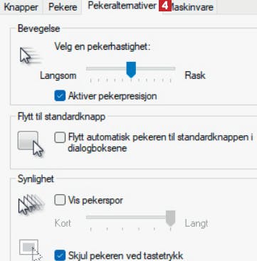Viewport: 257px width, 261px height.
Task: Open the Maskinvare tab
Action: [x=192, y=7]
